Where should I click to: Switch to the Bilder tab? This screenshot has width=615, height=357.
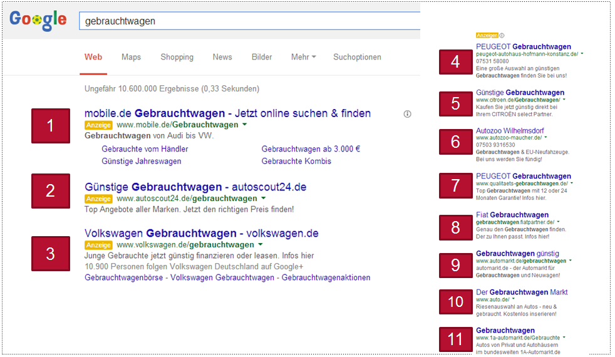click(x=262, y=57)
